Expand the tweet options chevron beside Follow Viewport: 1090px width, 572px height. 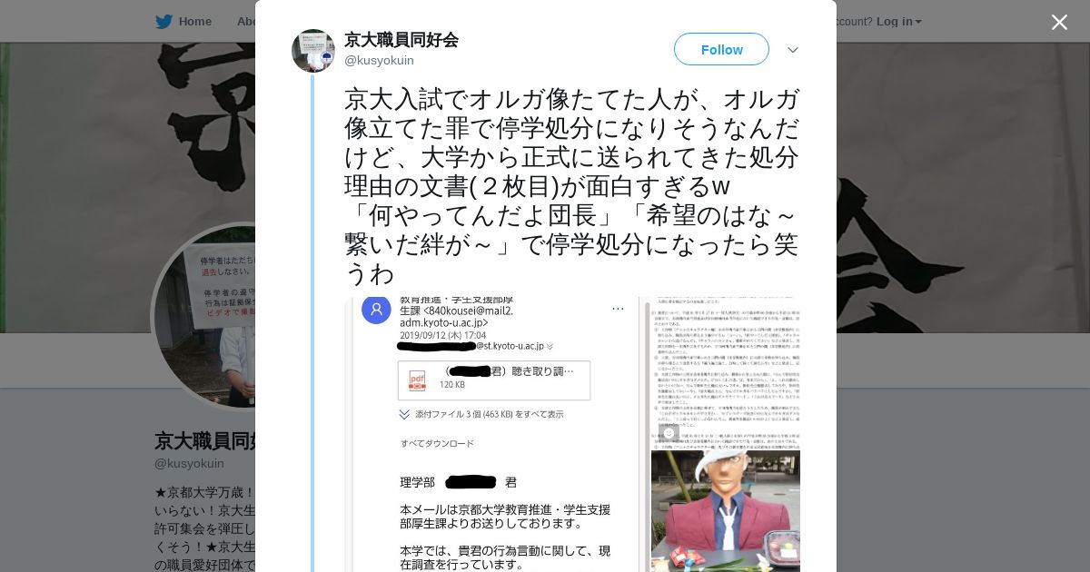(x=792, y=50)
